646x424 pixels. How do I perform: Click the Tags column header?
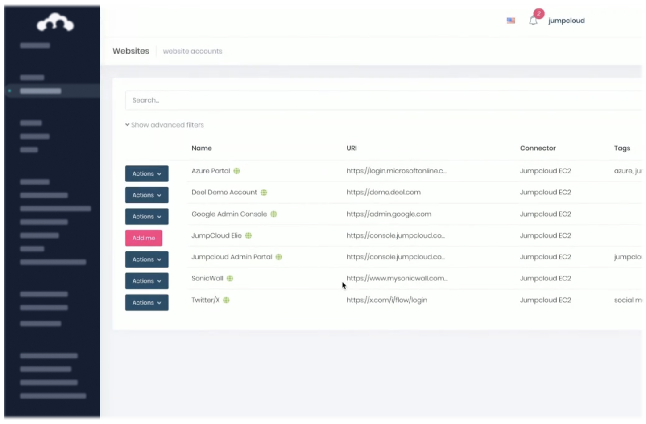pyautogui.click(x=622, y=148)
